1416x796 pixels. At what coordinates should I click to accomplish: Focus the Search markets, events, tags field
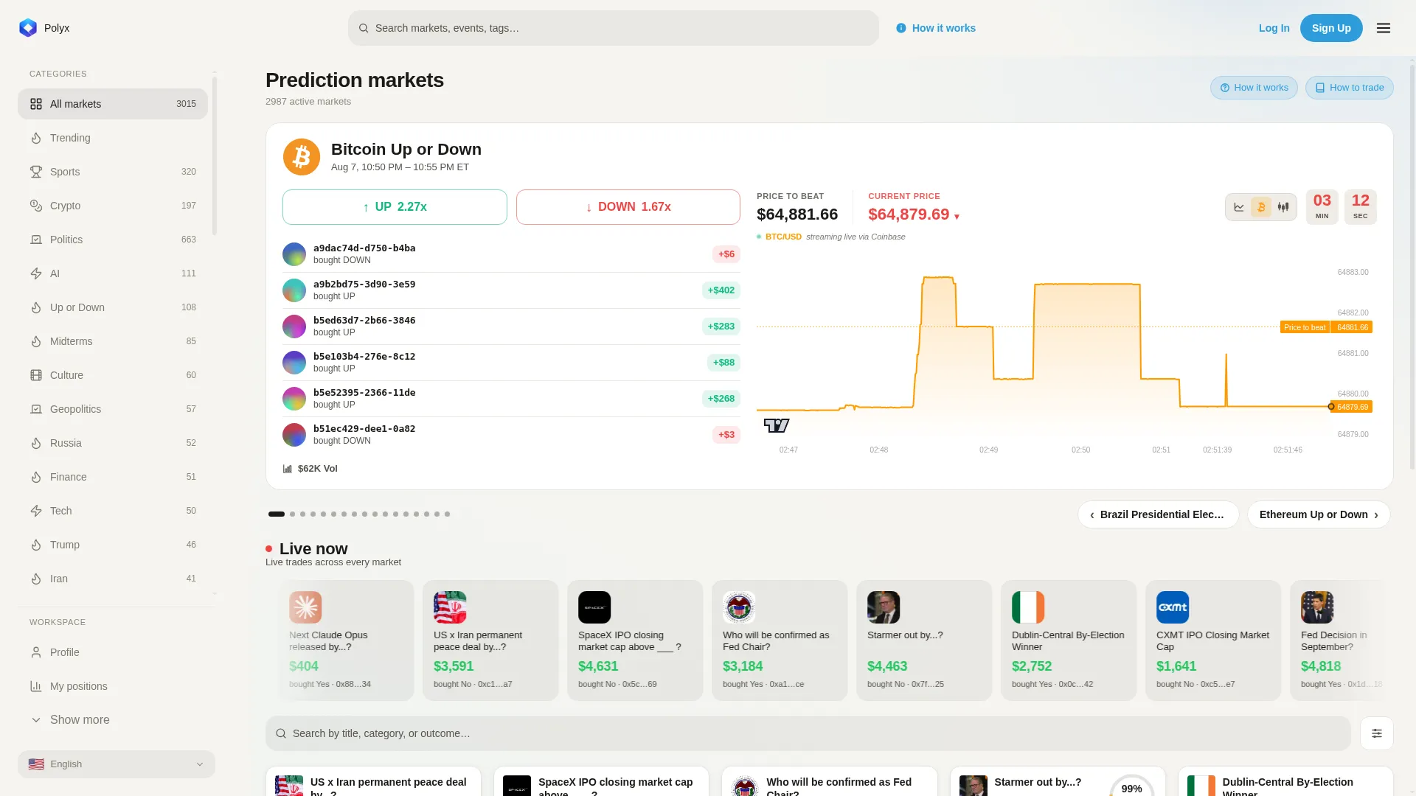click(614, 28)
